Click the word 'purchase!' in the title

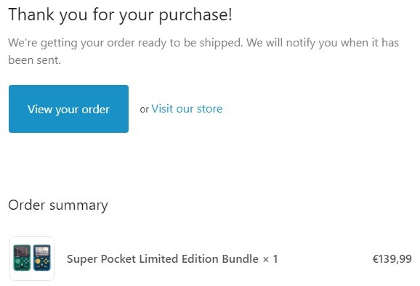click(195, 15)
